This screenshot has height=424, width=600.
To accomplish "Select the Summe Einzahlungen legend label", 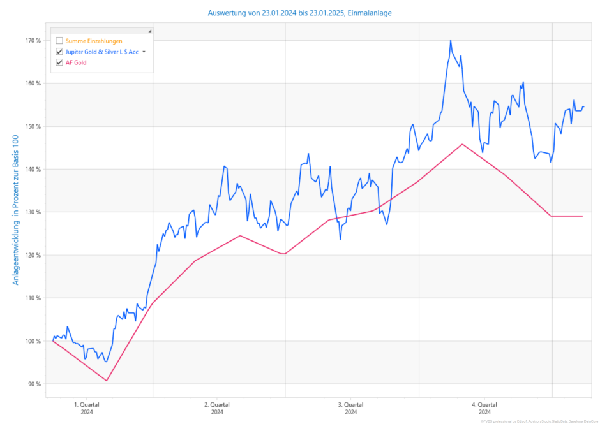I will (94, 41).
